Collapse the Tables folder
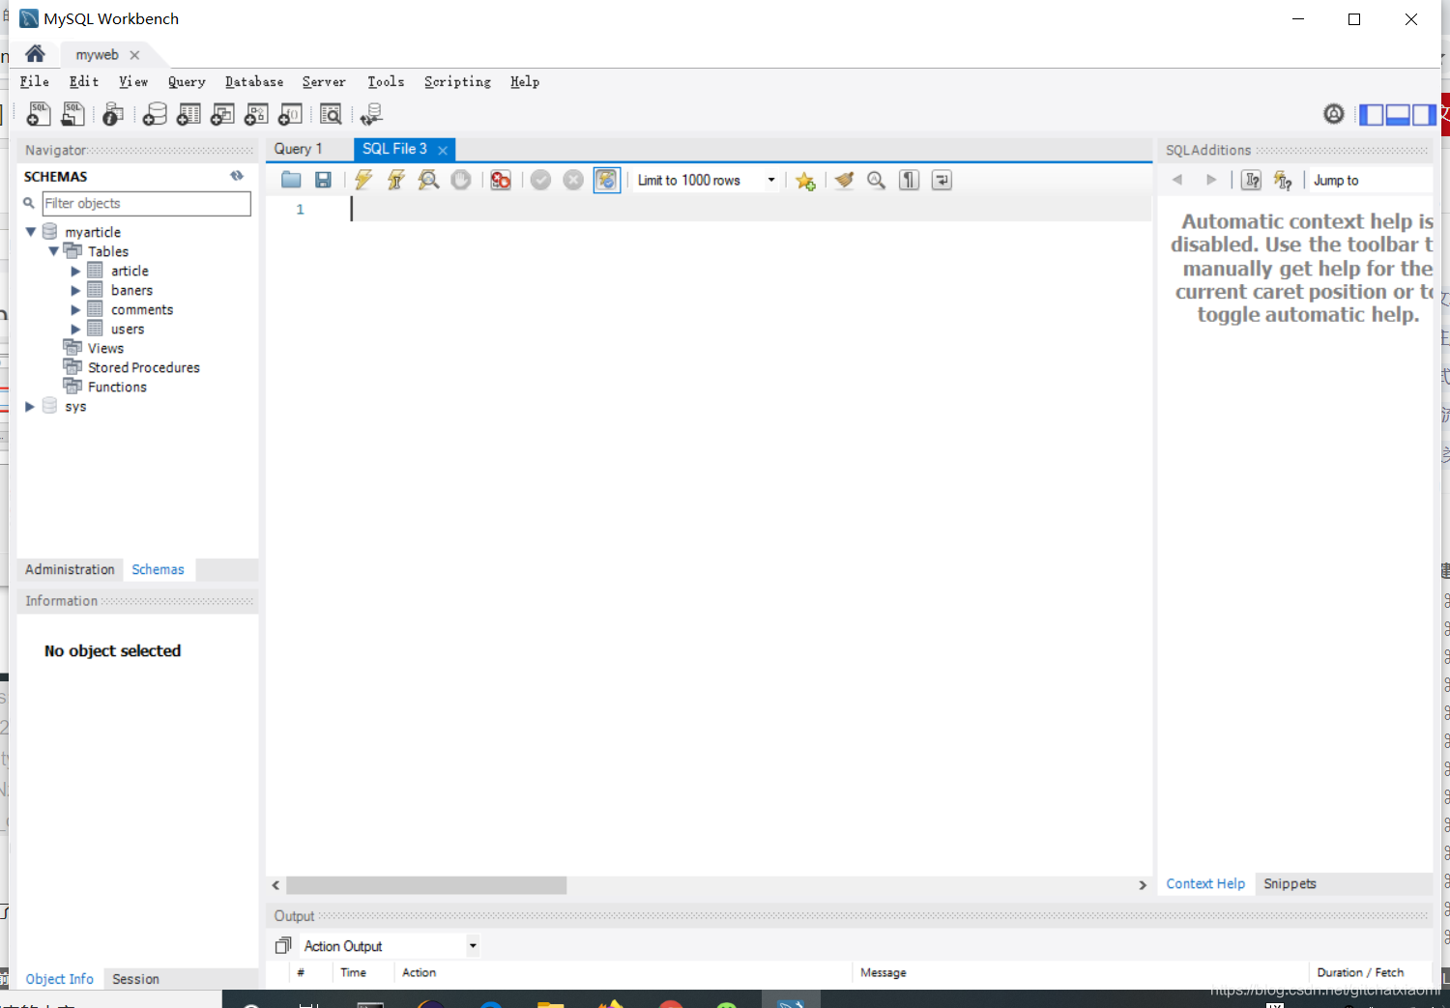This screenshot has height=1008, width=1450. 53,251
